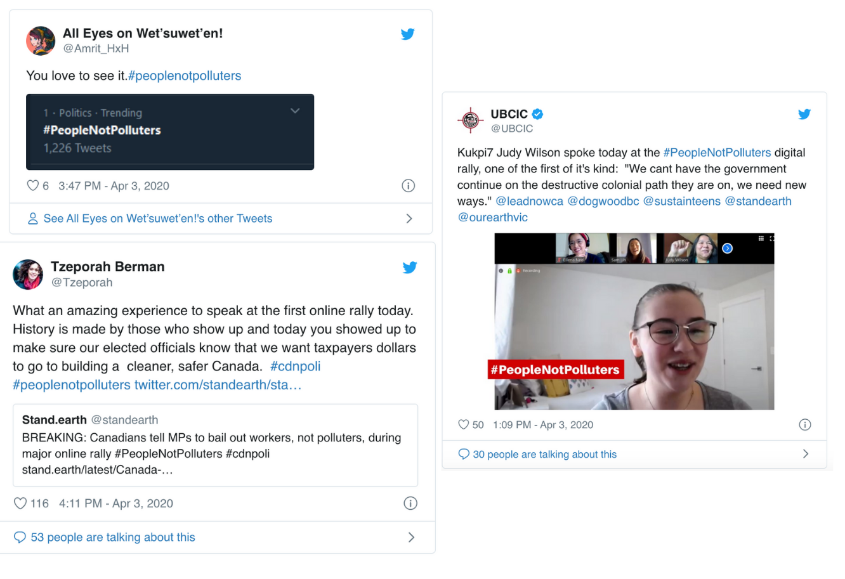Open the #peoplenotpolluters hashtag in Amrit_HxH tweet

click(x=185, y=76)
